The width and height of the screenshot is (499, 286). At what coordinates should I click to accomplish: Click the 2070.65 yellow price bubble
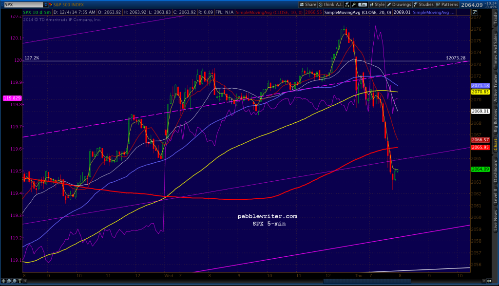tap(480, 92)
